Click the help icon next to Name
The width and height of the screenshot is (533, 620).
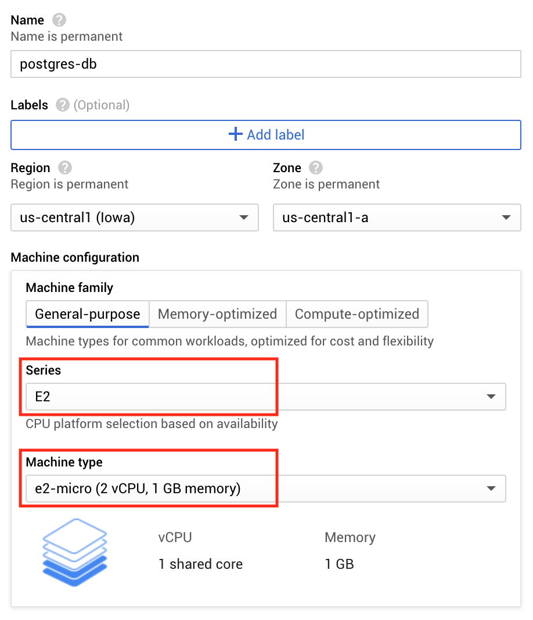(x=59, y=20)
